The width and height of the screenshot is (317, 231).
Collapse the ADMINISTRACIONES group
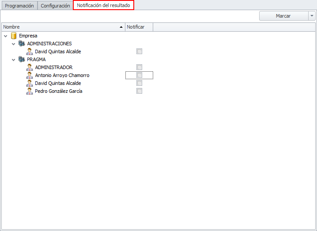pos(14,44)
